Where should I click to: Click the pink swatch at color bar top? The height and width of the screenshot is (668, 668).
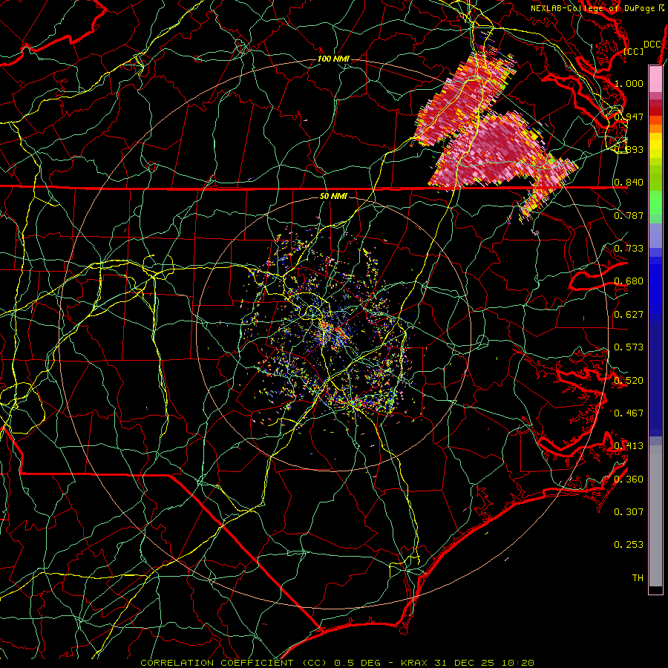click(655, 79)
